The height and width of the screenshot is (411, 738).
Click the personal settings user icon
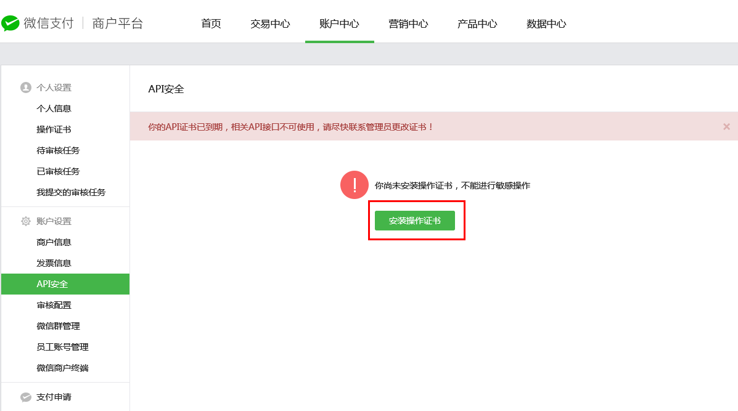pos(25,87)
